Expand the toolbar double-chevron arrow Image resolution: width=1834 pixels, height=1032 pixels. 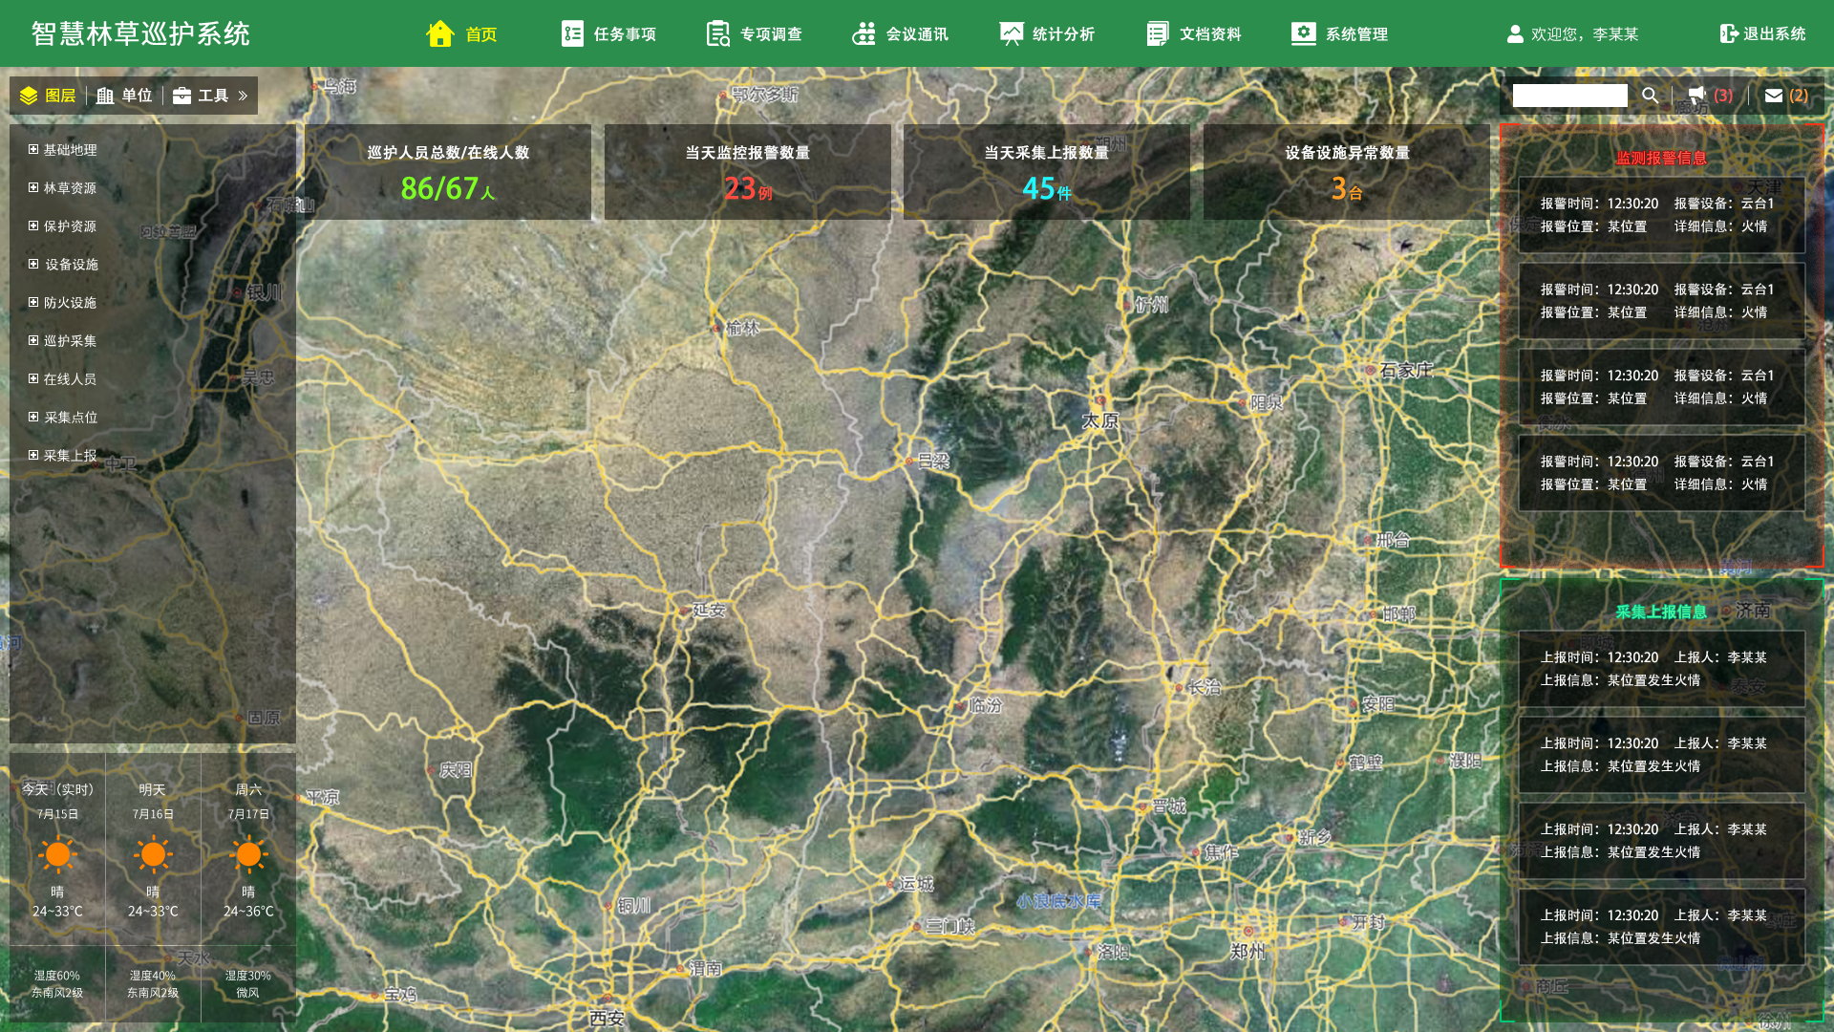click(243, 96)
